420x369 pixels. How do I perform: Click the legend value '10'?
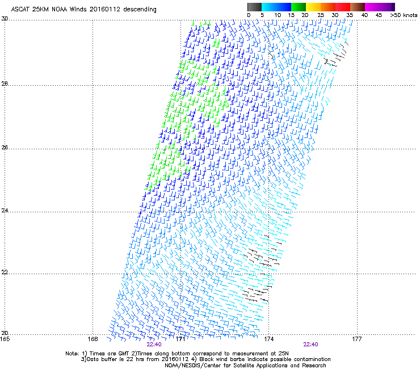[x=278, y=15]
